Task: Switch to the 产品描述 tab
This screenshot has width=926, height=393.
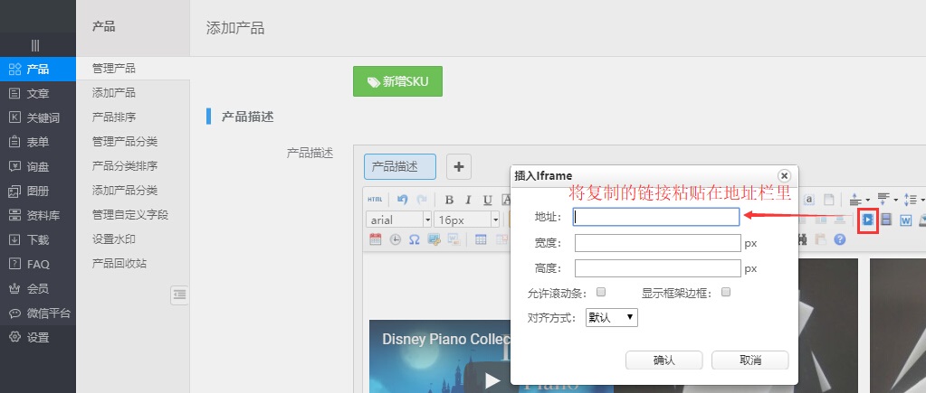Action: pyautogui.click(x=400, y=166)
